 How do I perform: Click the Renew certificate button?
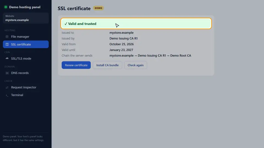click(x=76, y=65)
